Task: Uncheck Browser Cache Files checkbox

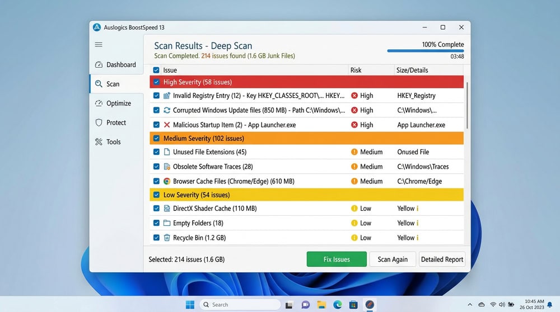Action: [156, 181]
